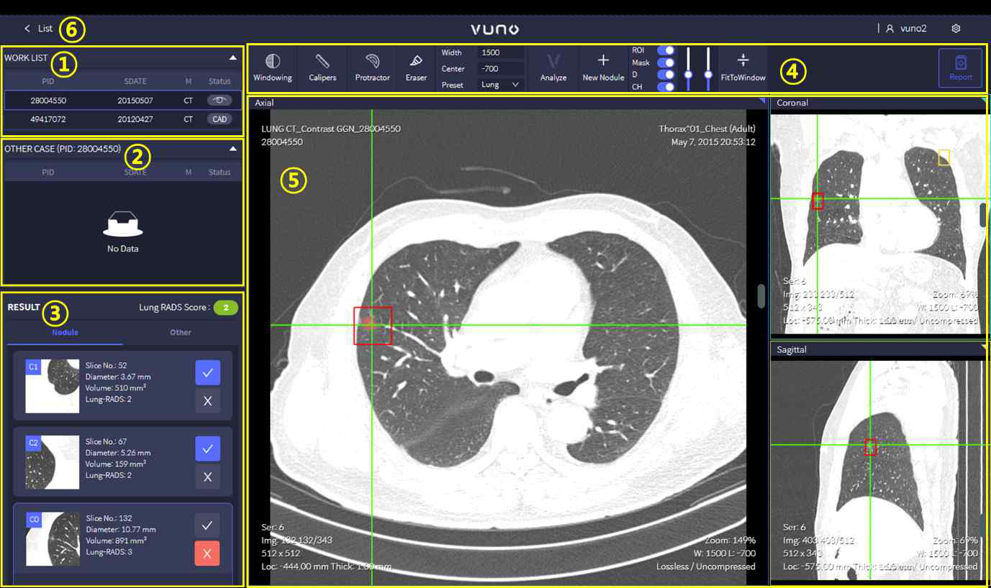Click the vuno2 user account icon
The image size is (991, 588).
[890, 29]
